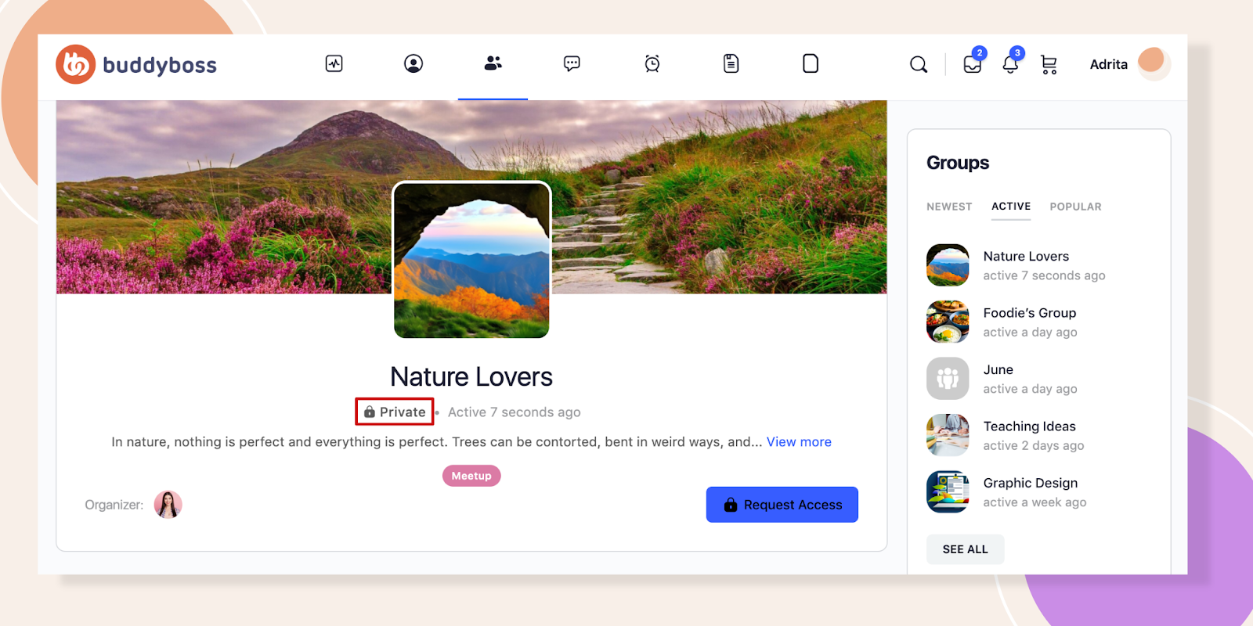The image size is (1253, 626).
Task: Click the SEE ALL button
Action: coord(966,549)
